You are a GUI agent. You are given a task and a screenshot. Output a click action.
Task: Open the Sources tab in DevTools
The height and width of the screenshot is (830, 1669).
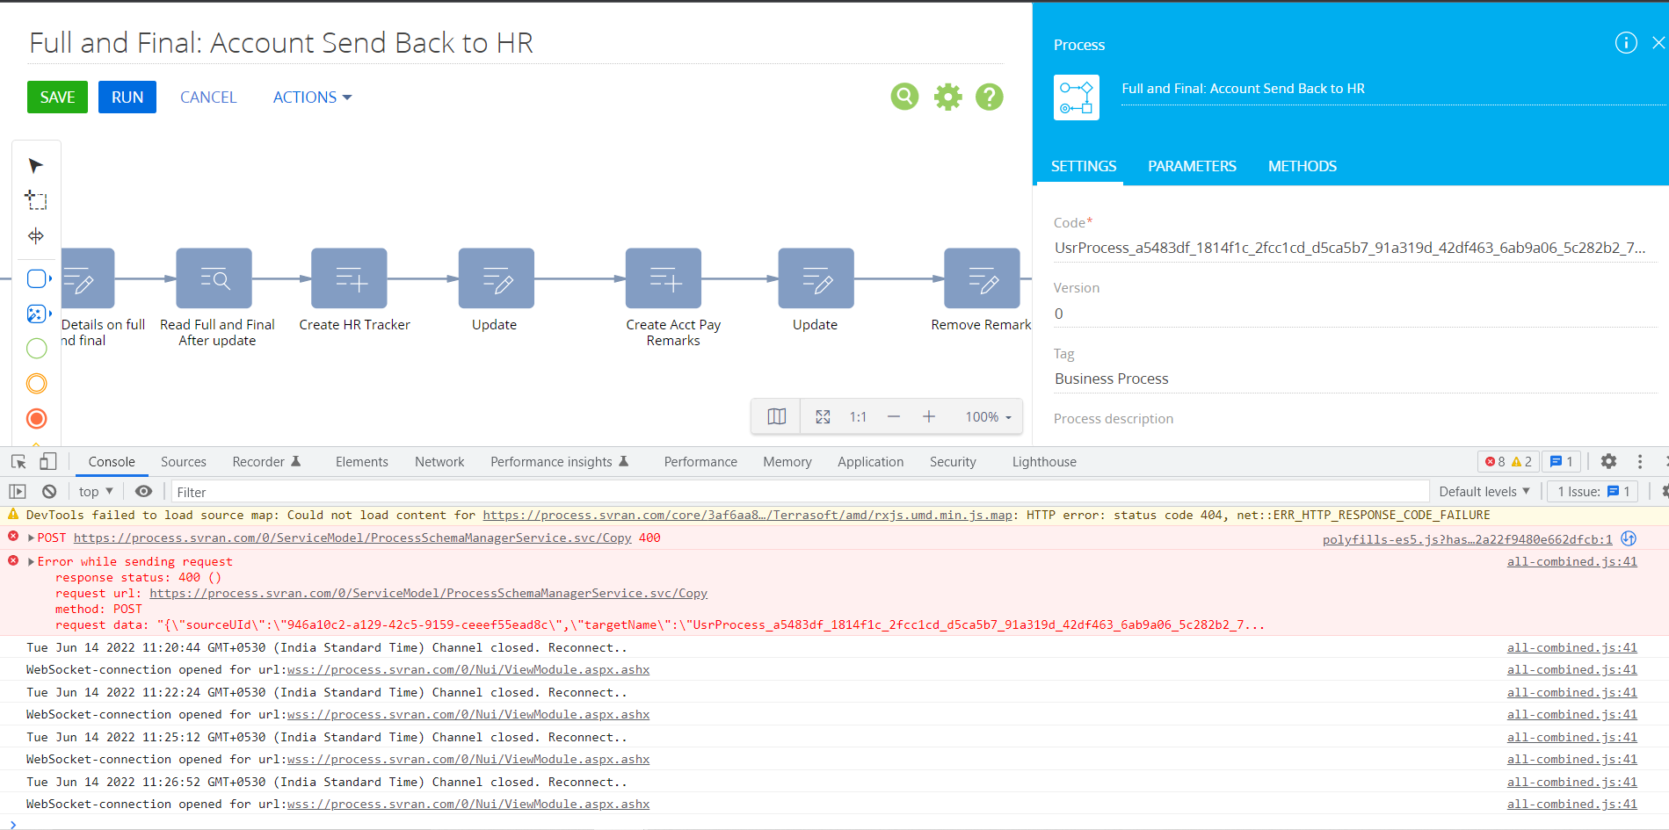coord(184,462)
